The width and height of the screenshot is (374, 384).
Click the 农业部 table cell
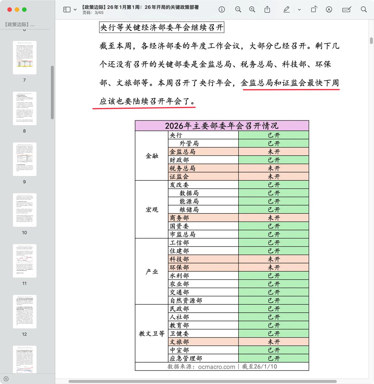tap(203, 284)
